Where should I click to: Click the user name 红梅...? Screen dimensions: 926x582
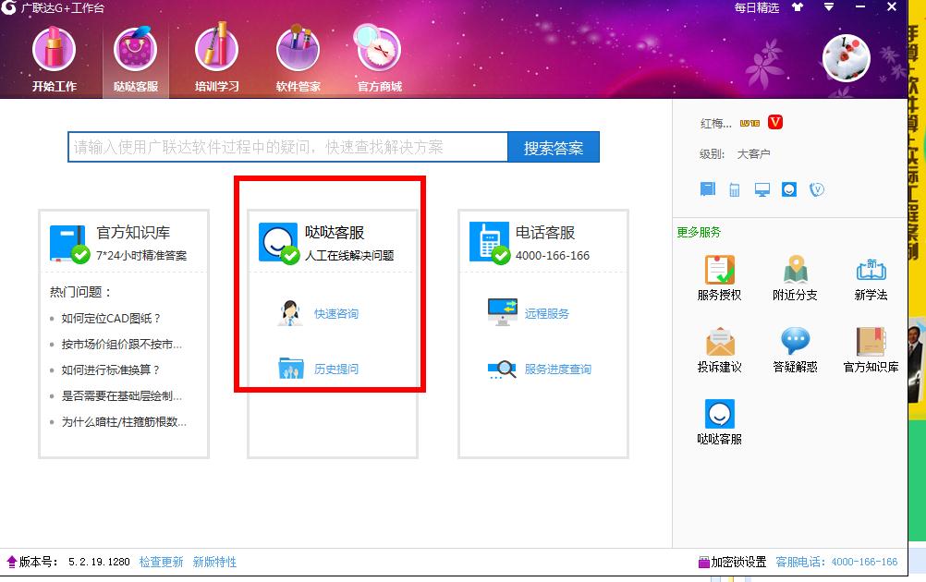[716, 124]
